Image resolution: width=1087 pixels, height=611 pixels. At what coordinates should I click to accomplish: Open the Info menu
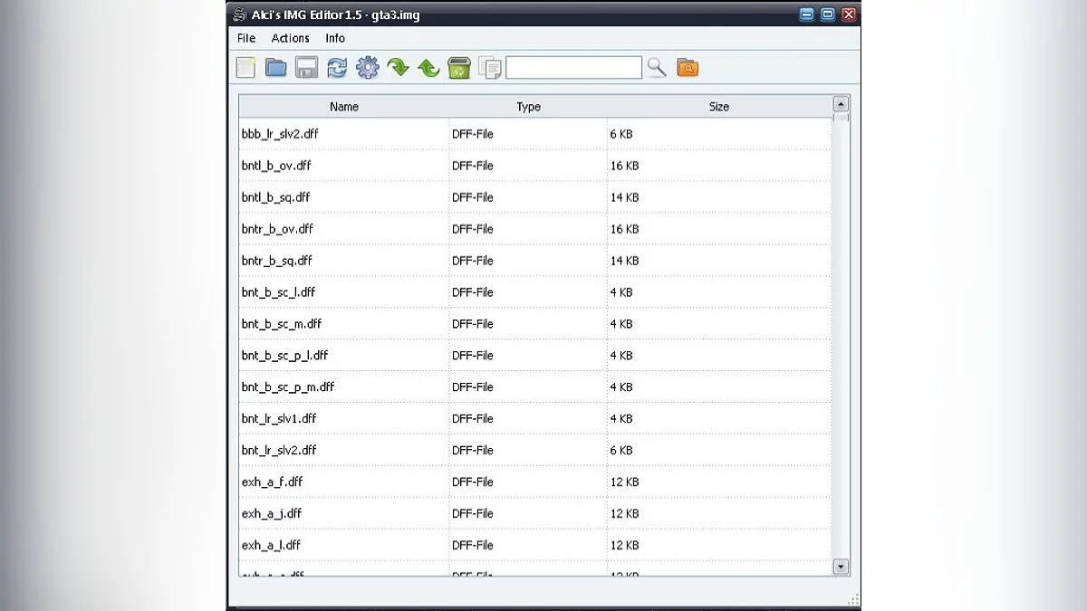(335, 38)
